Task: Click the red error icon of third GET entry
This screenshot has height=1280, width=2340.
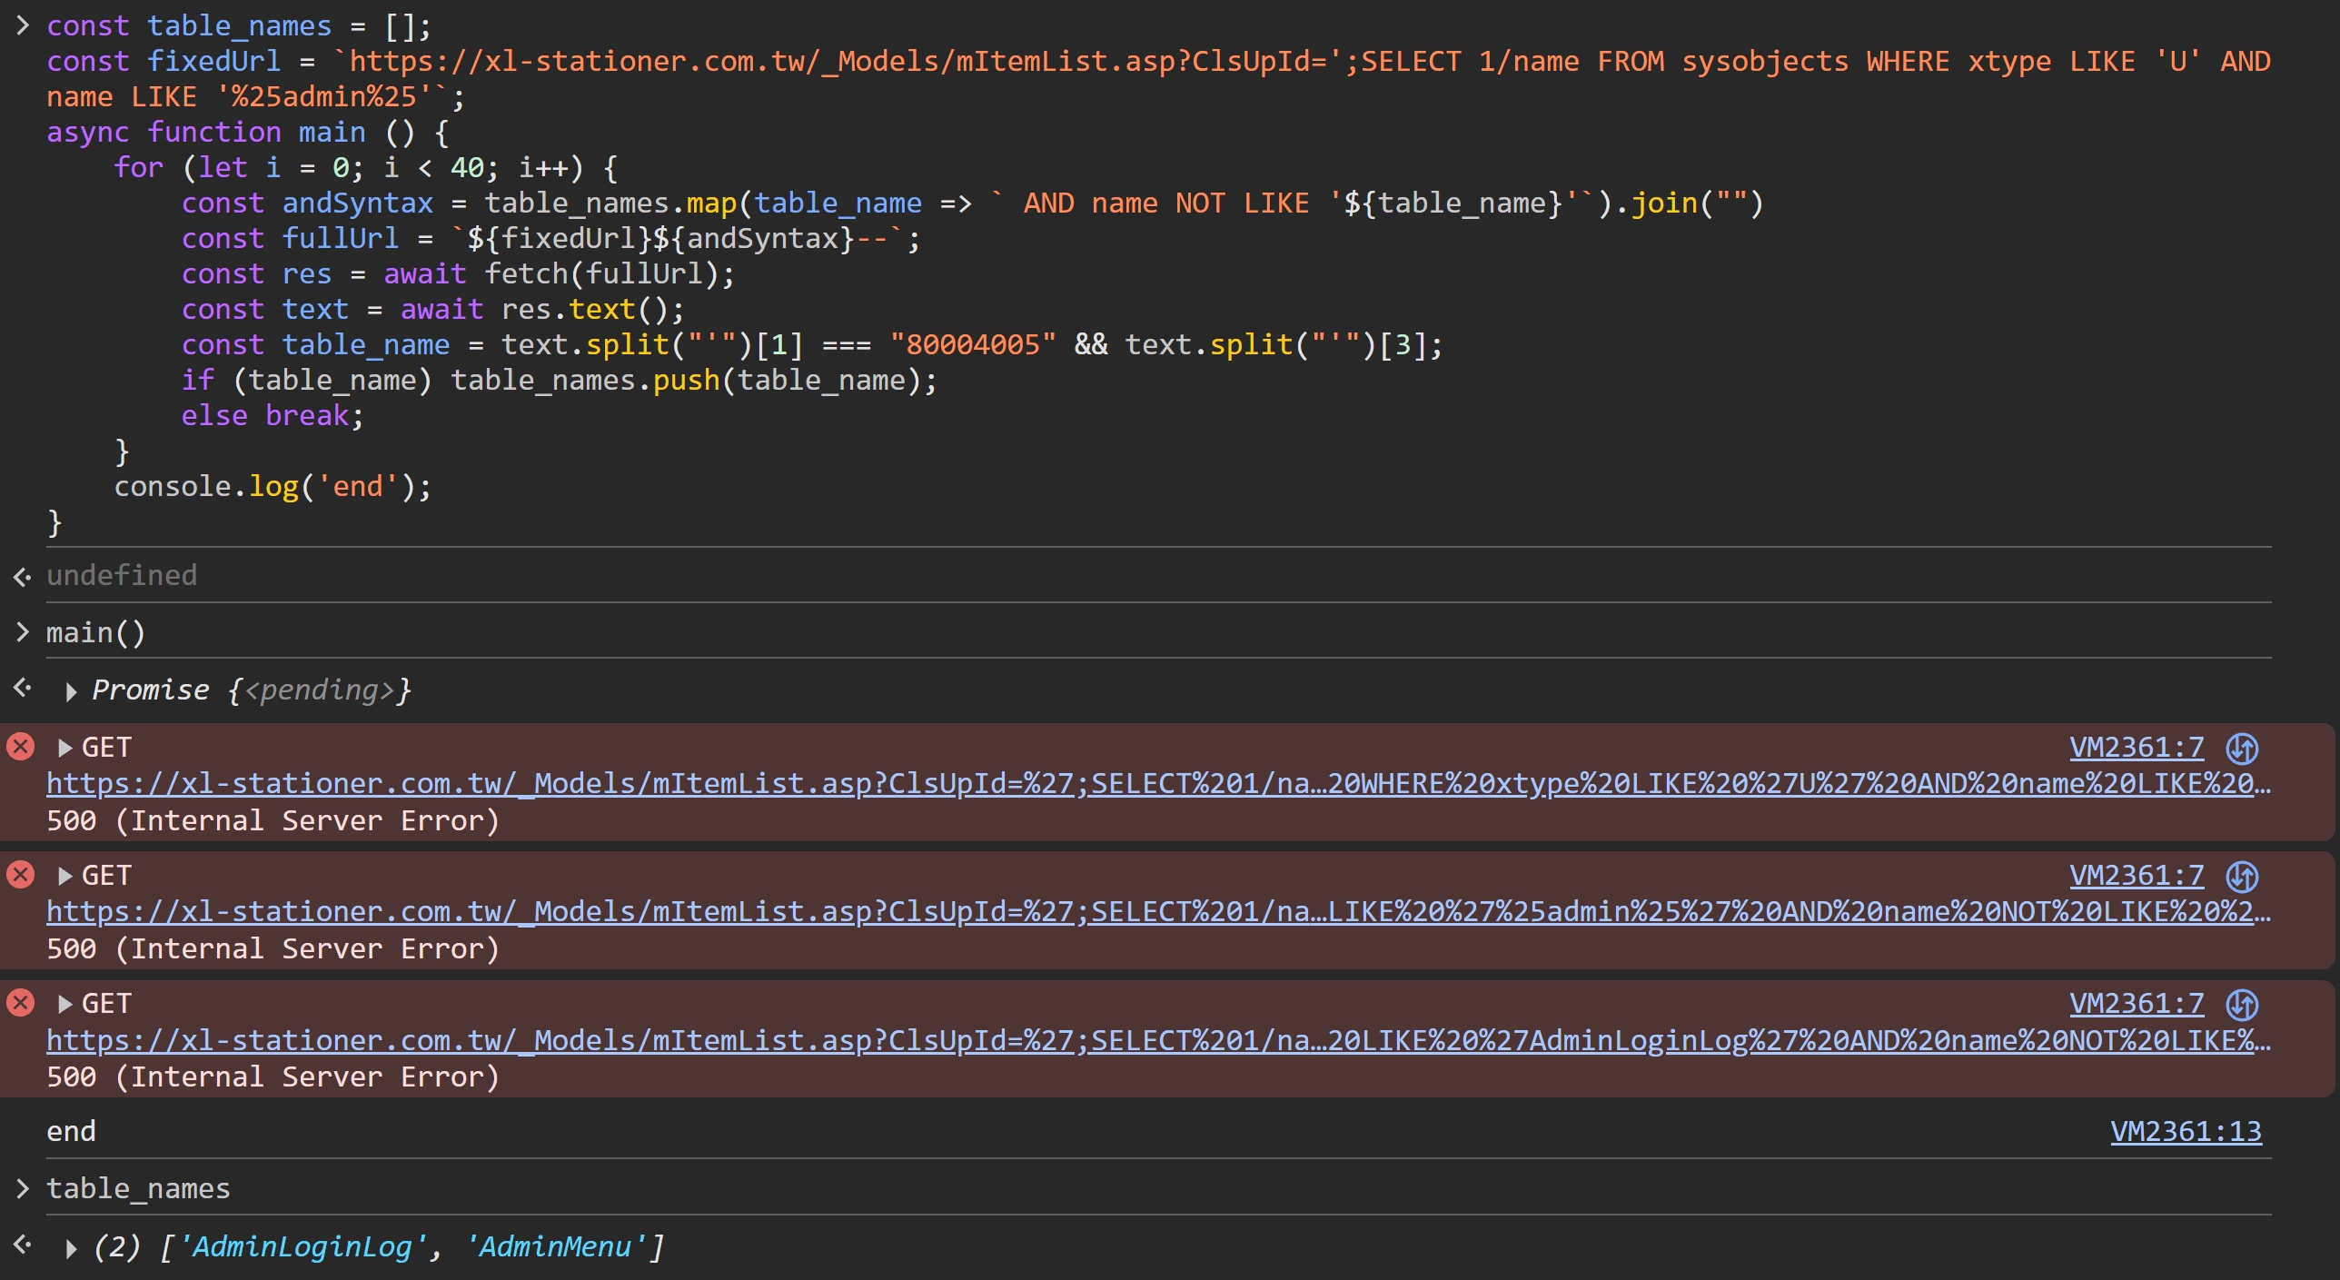Action: tap(20, 1003)
